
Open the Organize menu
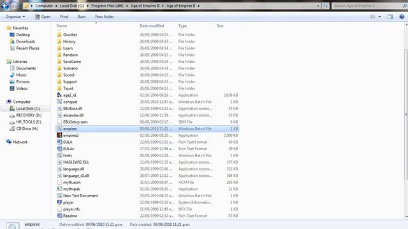15,17
